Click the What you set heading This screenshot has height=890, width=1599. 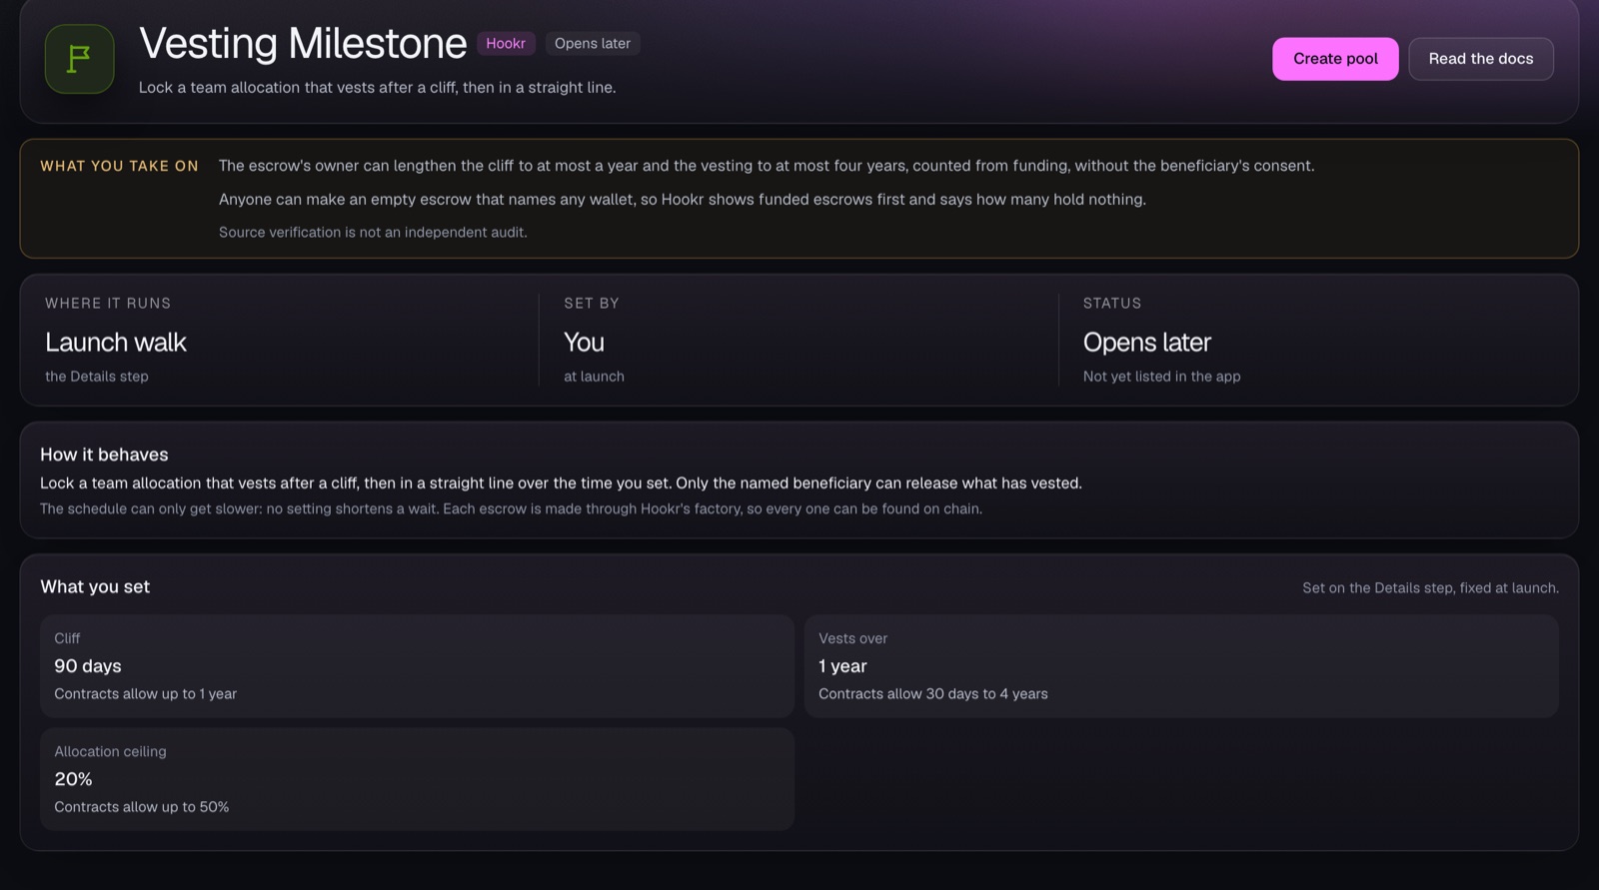coord(95,587)
